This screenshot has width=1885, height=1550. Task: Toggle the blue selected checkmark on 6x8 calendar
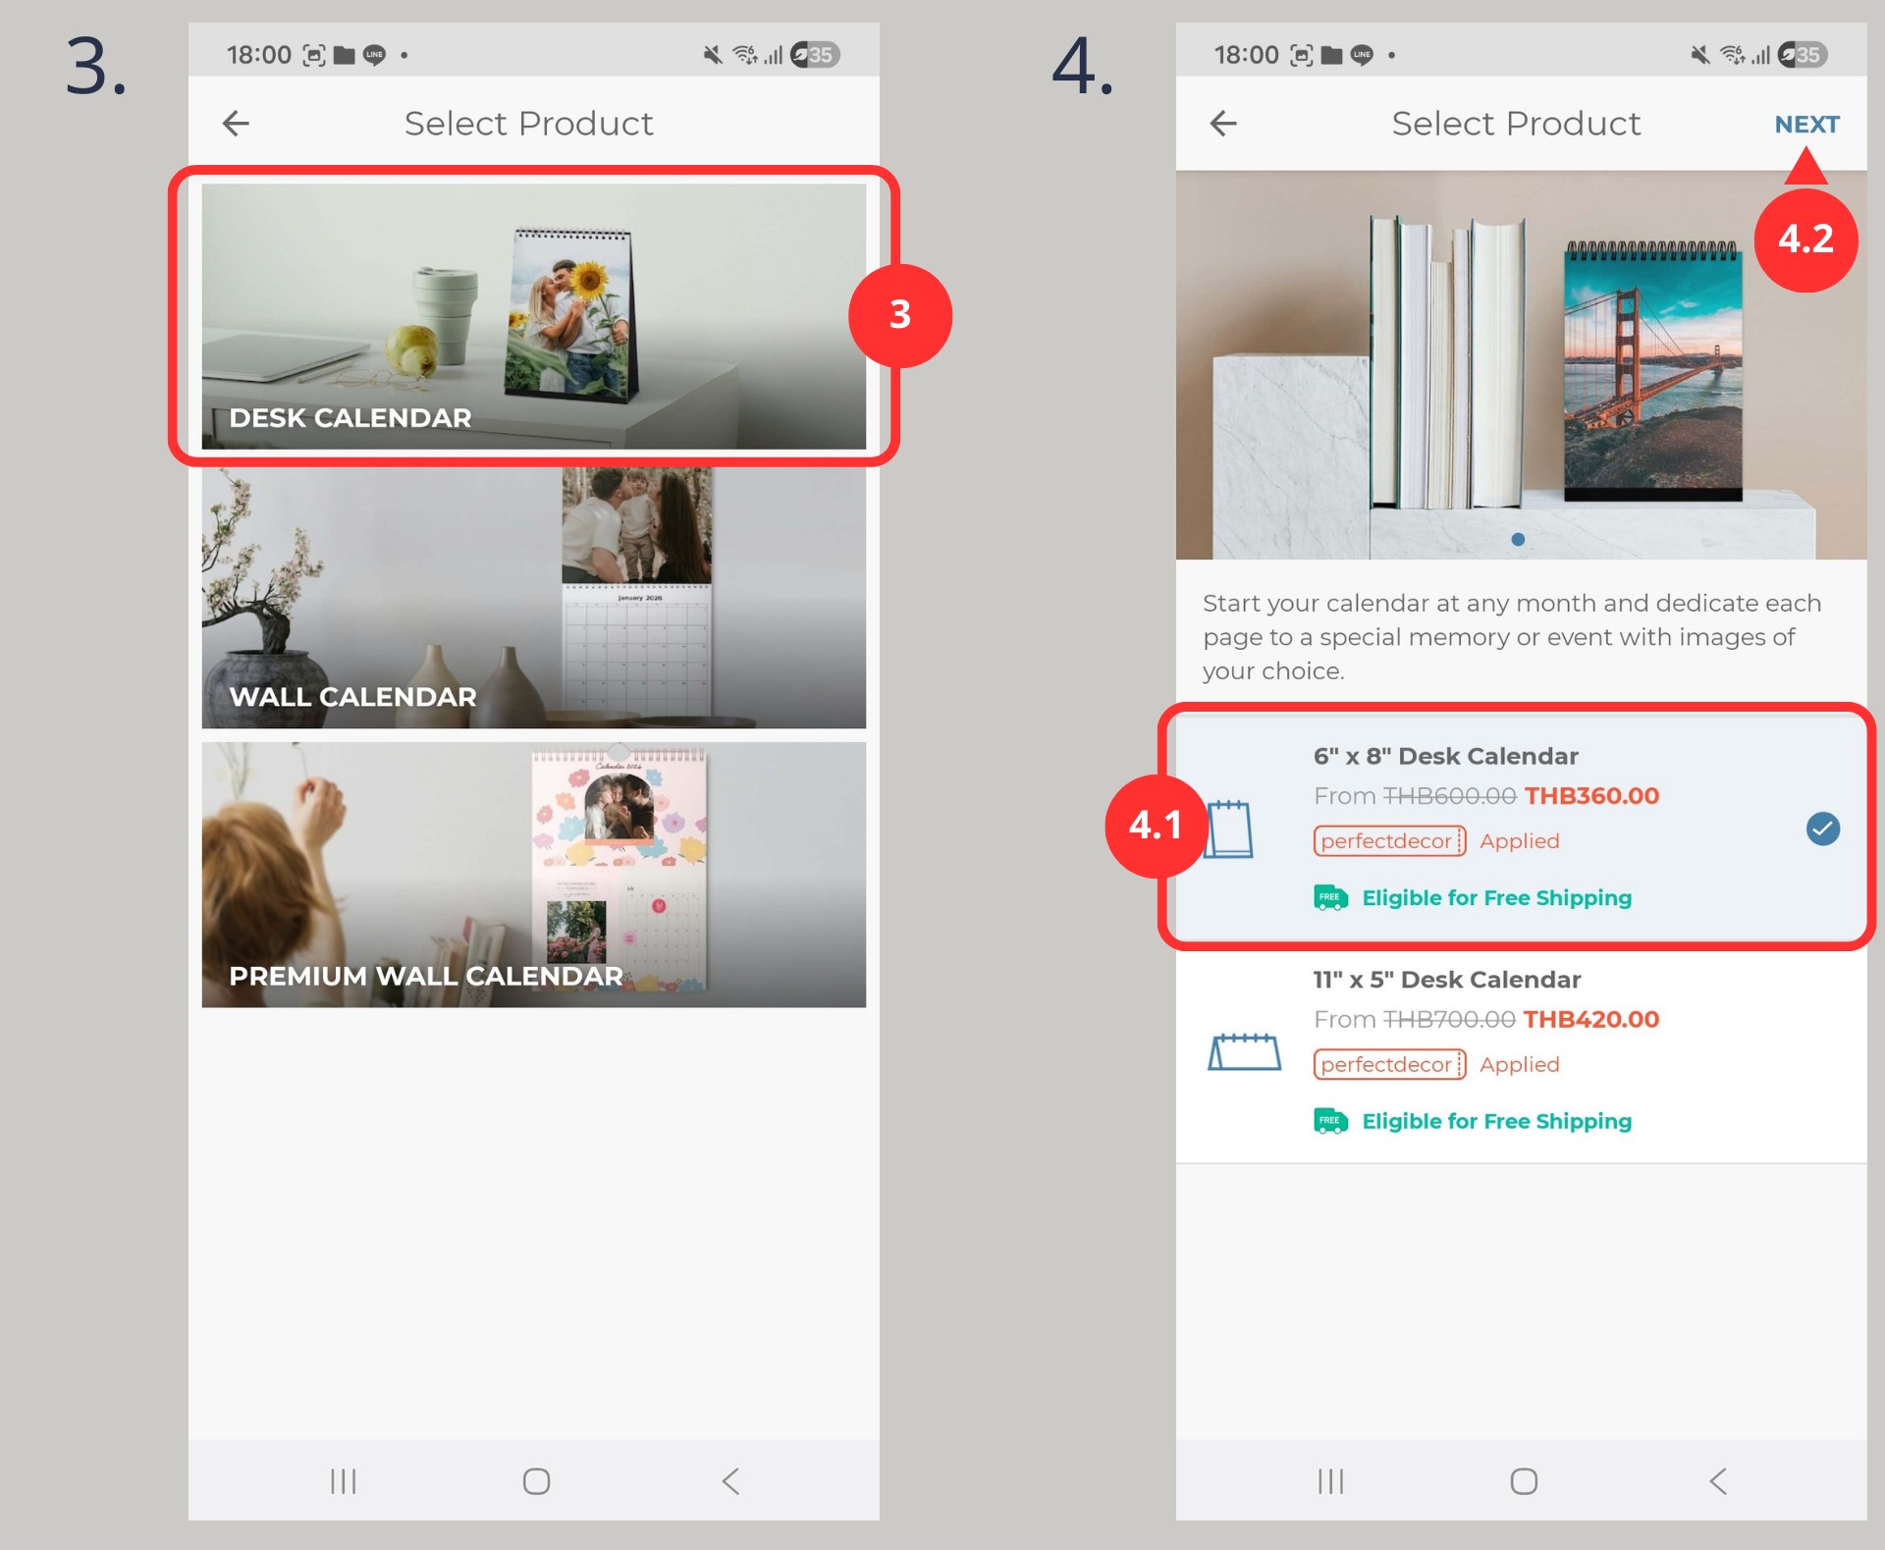[1822, 828]
